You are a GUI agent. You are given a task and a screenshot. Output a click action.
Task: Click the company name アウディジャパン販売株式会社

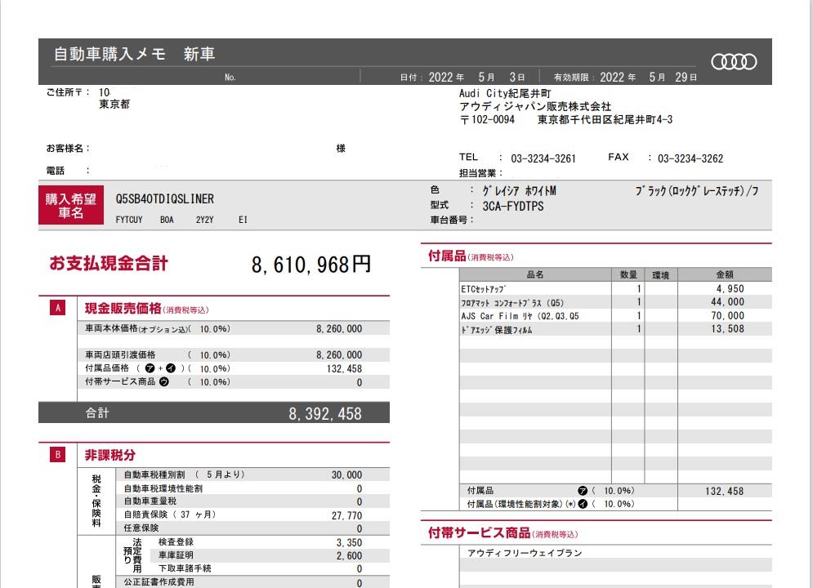point(535,107)
